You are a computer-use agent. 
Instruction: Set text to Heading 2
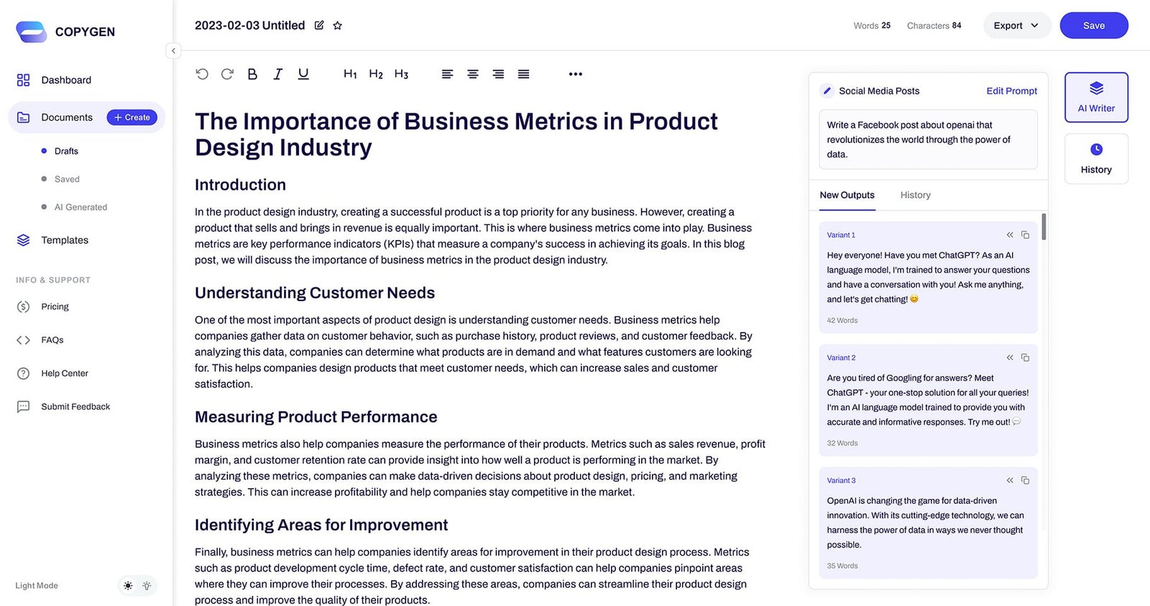pos(375,74)
